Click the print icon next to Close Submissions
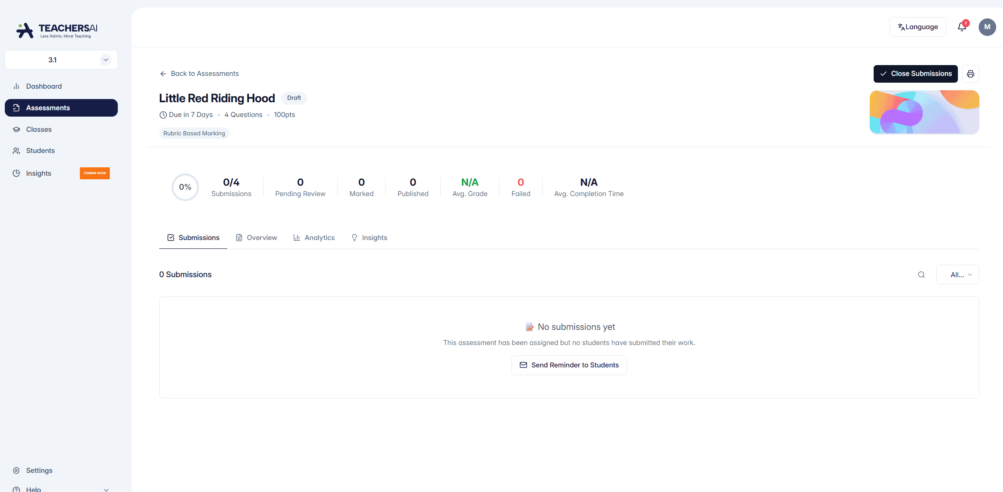1003x492 pixels. pos(971,73)
